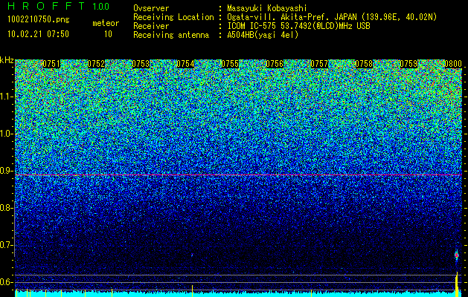Click the 0751 time marker
The height and width of the screenshot is (297, 468).
[51, 64]
